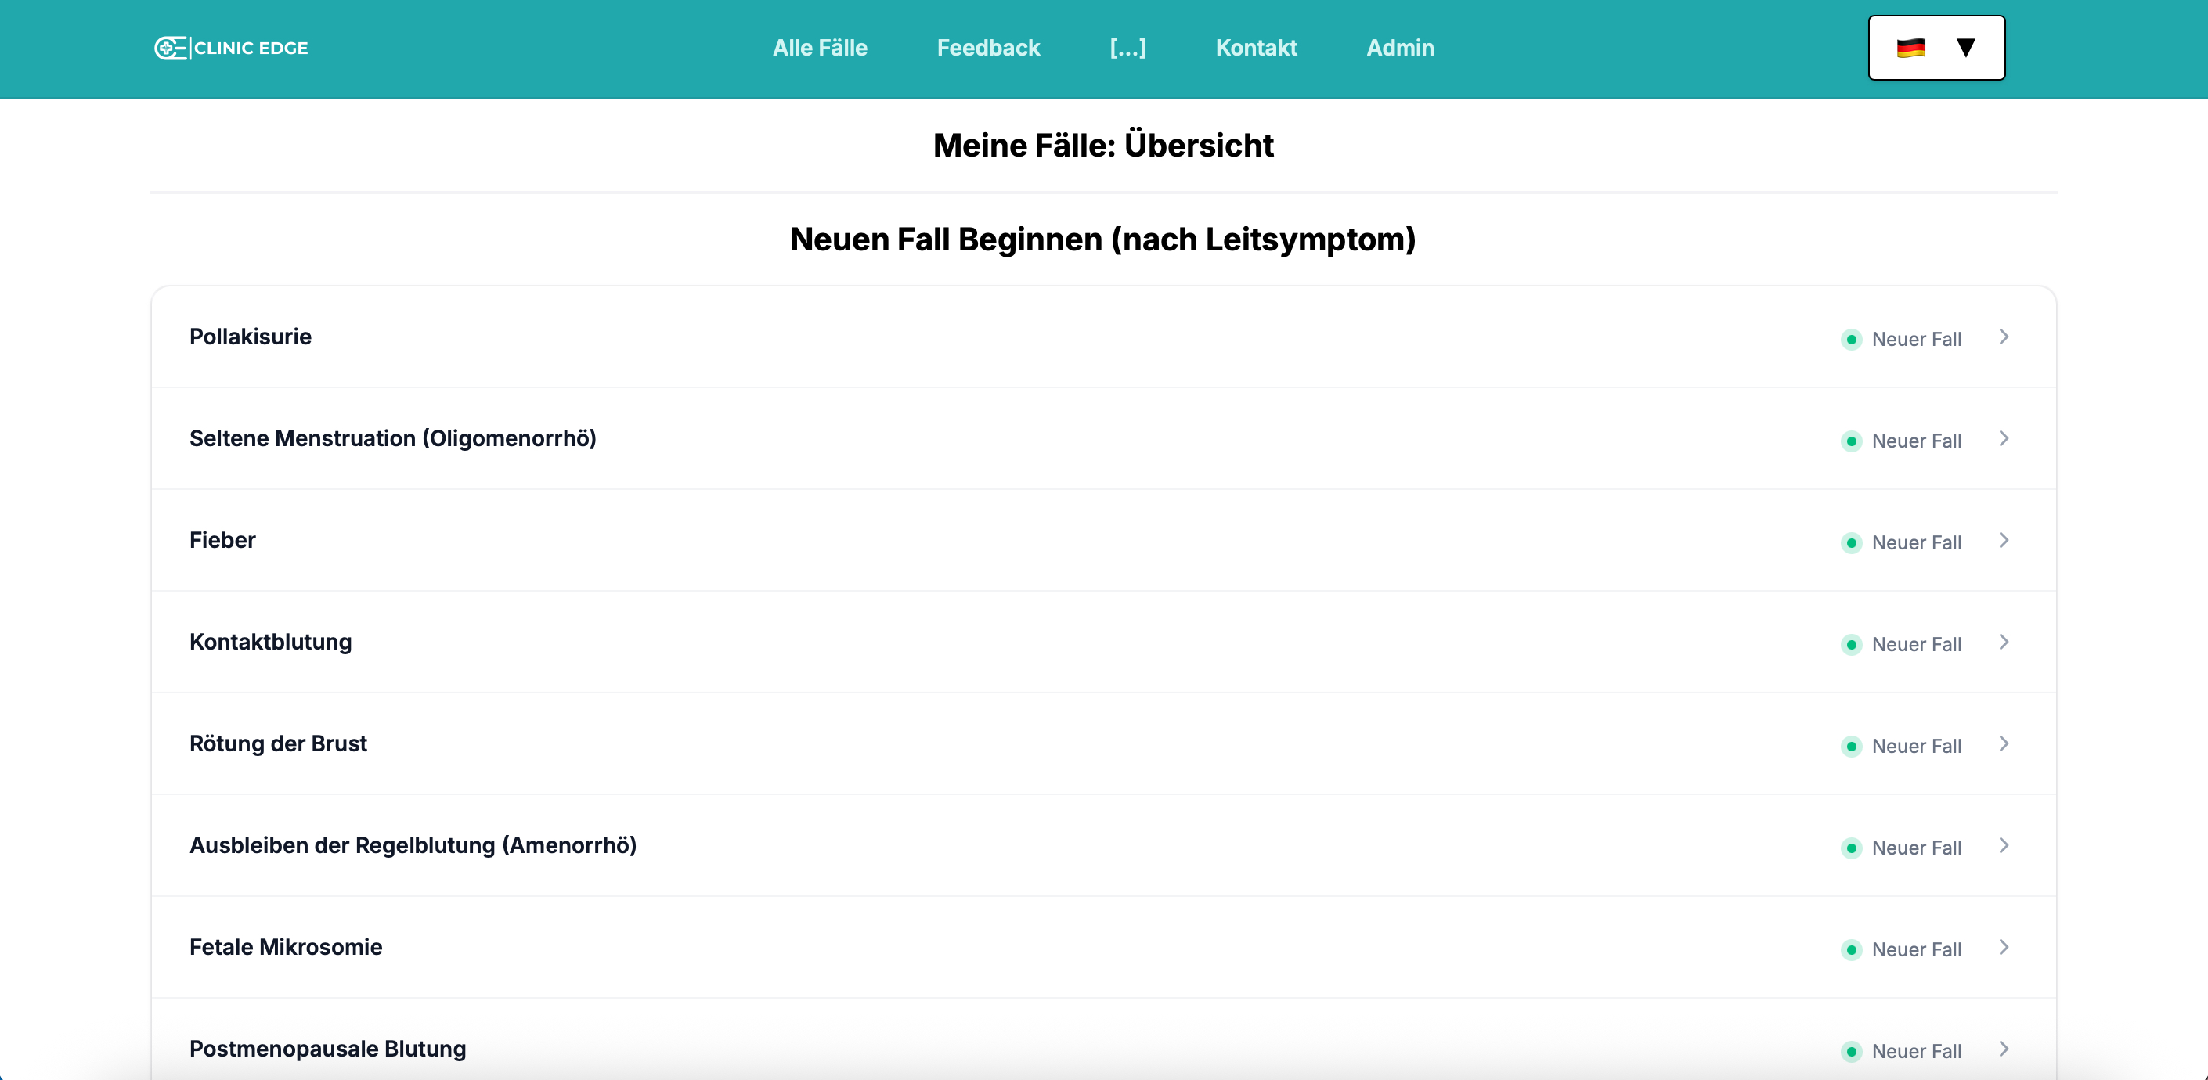
Task: Click the German flag icon
Action: [x=1910, y=48]
